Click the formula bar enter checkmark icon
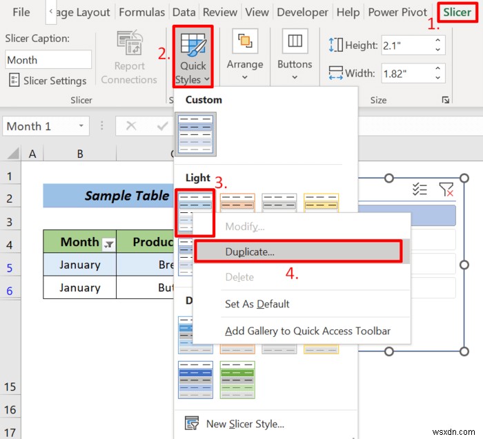 click(163, 125)
